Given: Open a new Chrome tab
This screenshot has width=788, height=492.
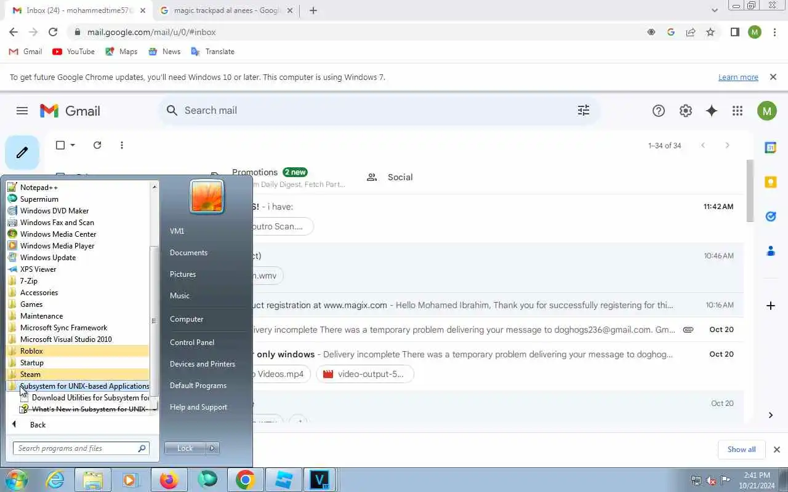Looking at the screenshot, I should 313,10.
